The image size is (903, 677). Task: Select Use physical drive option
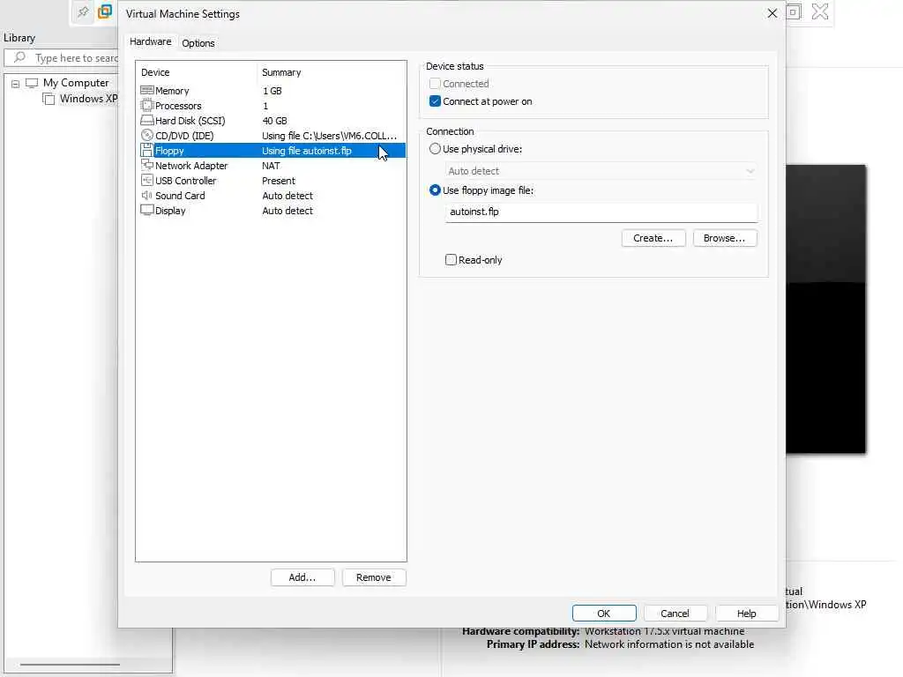click(435, 148)
